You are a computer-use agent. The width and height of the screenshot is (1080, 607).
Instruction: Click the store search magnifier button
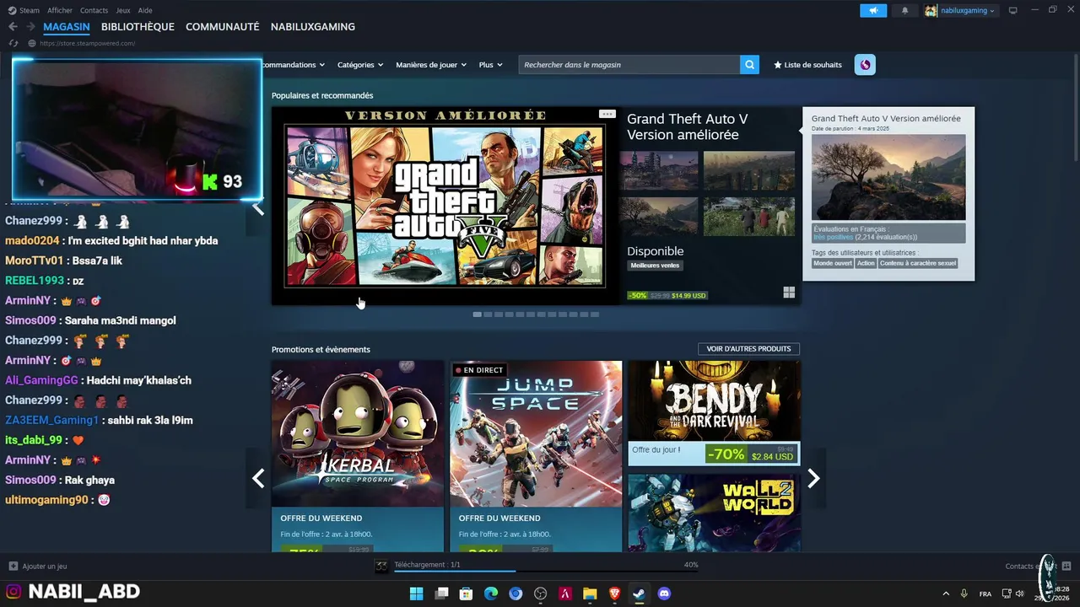(750, 65)
